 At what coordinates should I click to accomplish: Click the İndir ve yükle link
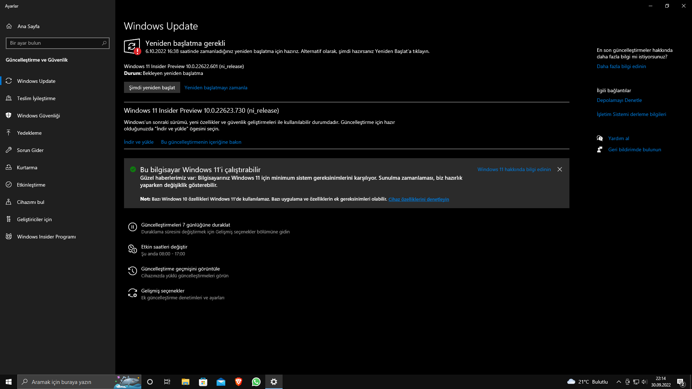point(138,142)
